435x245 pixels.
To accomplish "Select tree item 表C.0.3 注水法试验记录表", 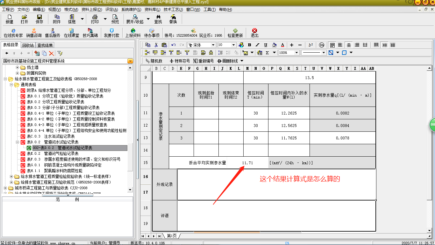I will tap(50, 136).
